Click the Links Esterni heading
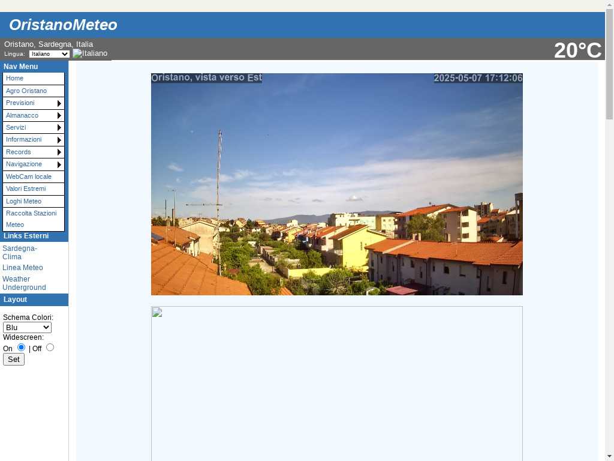The image size is (614, 461). 26,236
